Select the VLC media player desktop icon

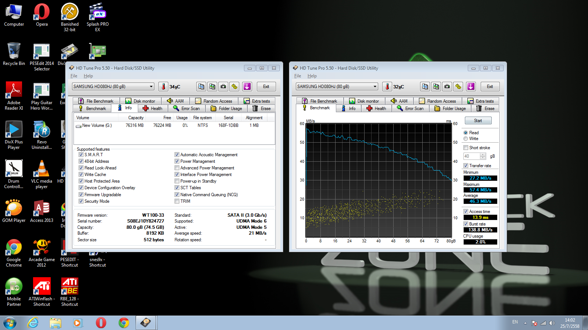tap(42, 175)
